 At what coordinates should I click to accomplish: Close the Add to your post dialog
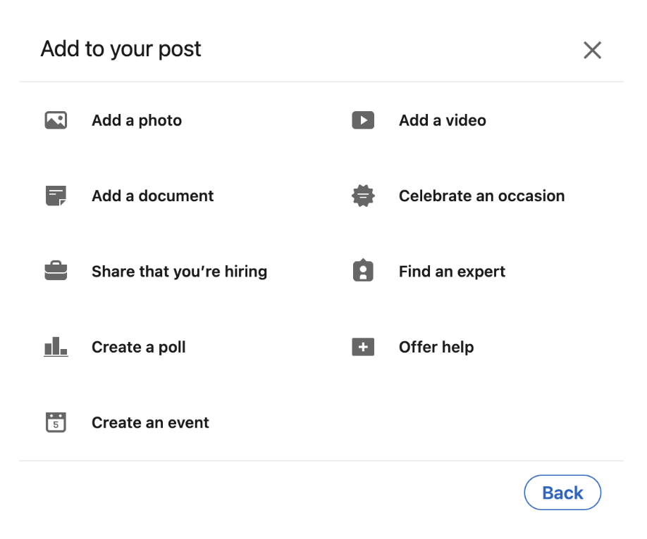coord(592,50)
